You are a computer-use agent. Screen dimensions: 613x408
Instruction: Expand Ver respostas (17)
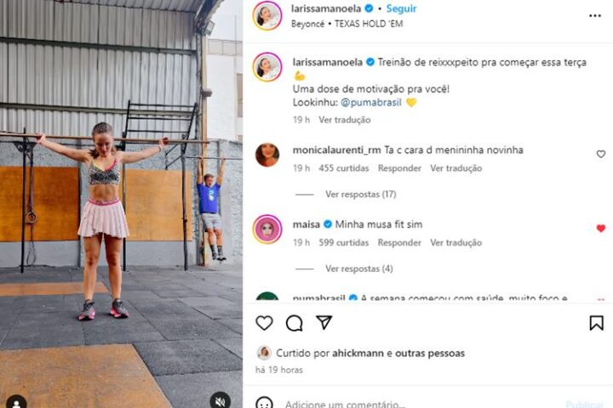(360, 194)
